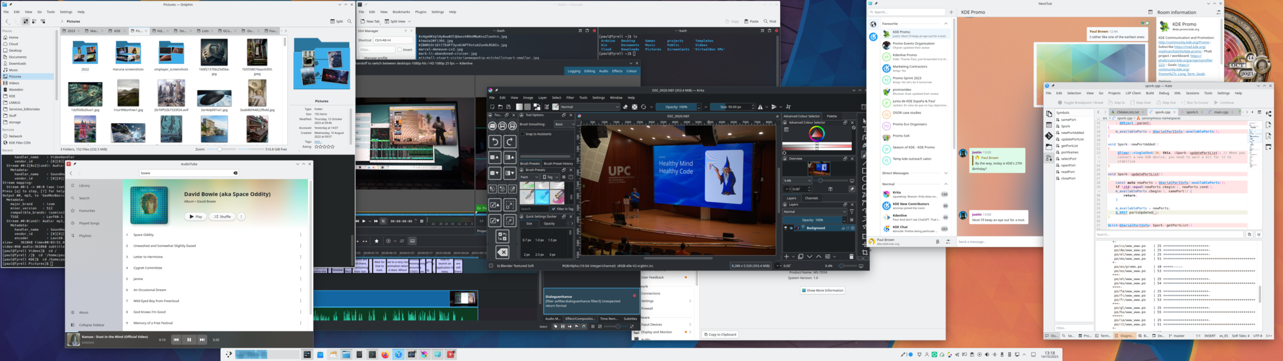
Task: Delete the layer with Krita's trash icon
Action: coord(851,256)
